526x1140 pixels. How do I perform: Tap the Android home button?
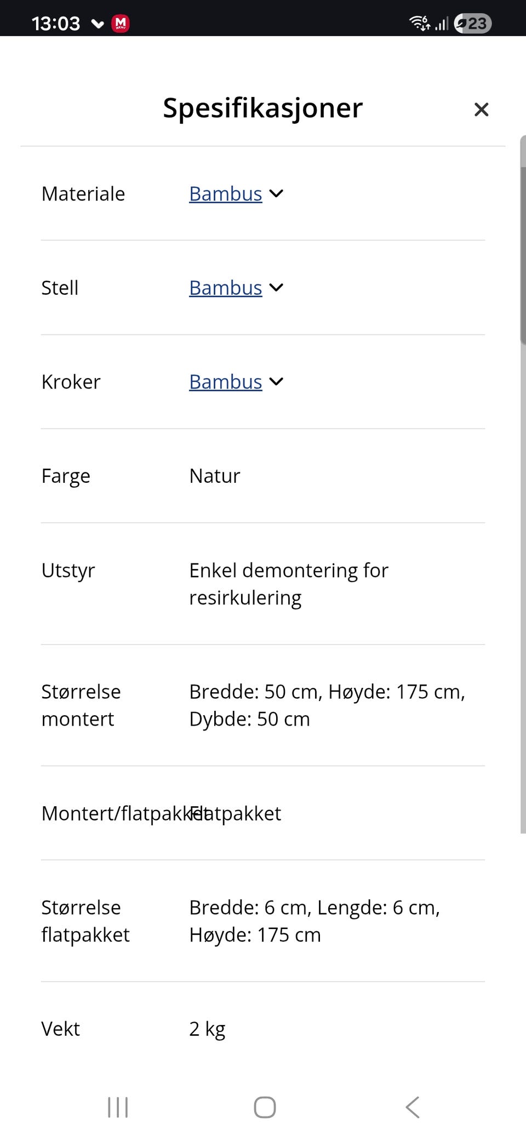pyautogui.click(x=265, y=1107)
